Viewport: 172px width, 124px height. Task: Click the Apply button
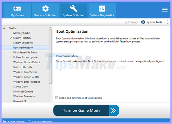[132, 22]
